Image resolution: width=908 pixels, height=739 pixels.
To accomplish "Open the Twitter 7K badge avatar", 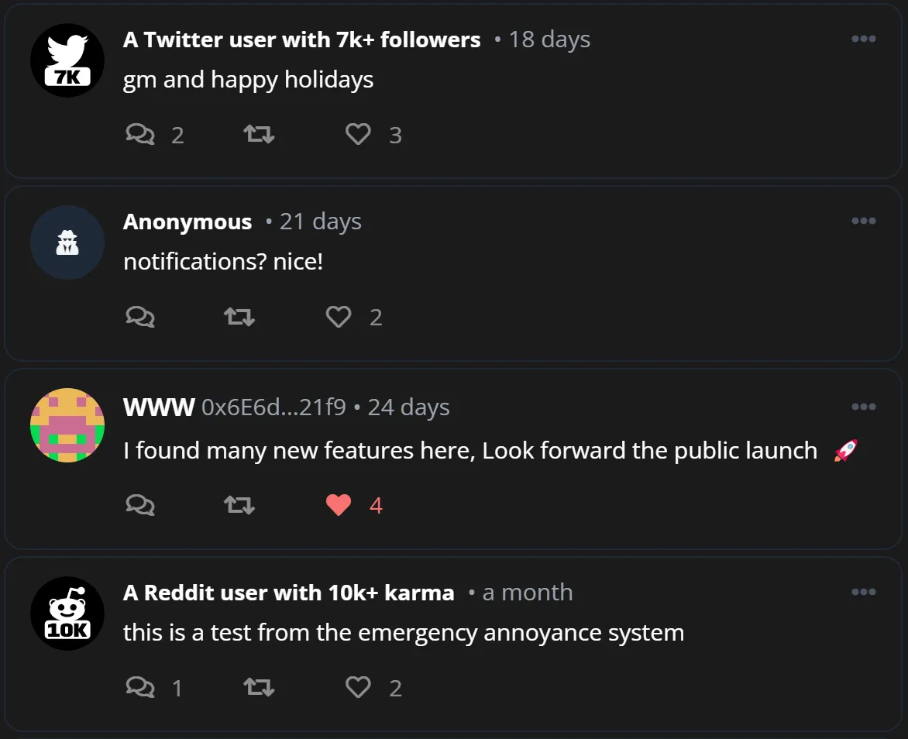I will coord(67,60).
